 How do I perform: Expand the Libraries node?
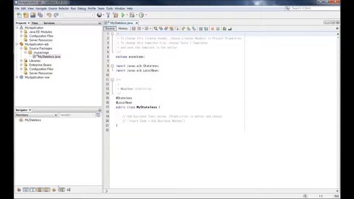tap(21, 61)
